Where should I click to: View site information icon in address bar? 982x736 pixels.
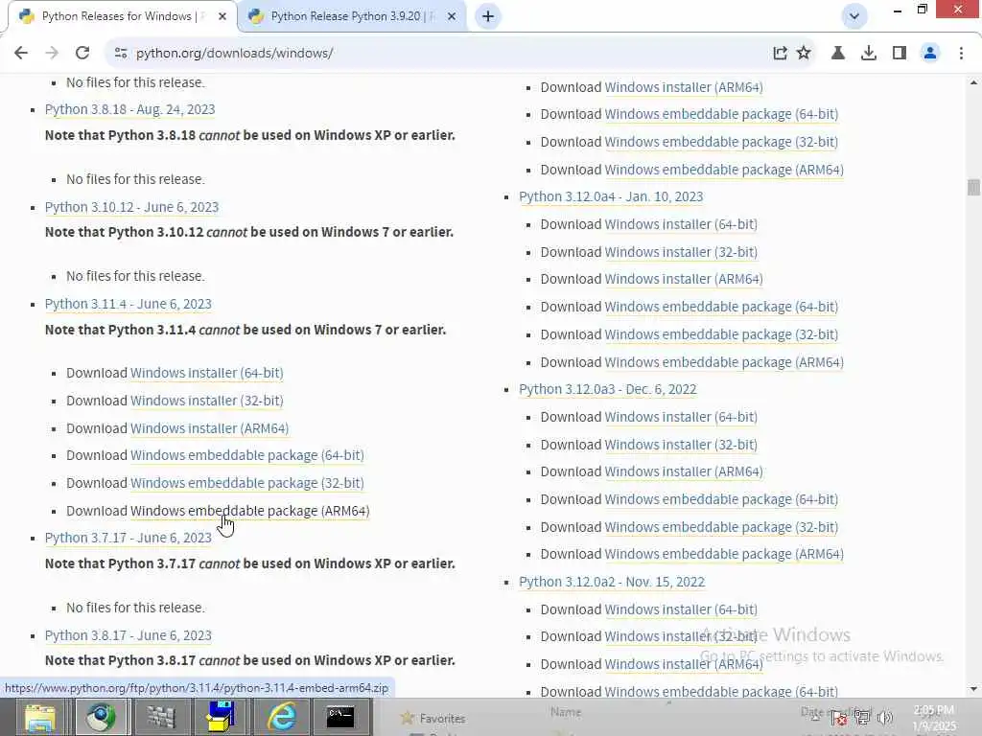tap(121, 54)
